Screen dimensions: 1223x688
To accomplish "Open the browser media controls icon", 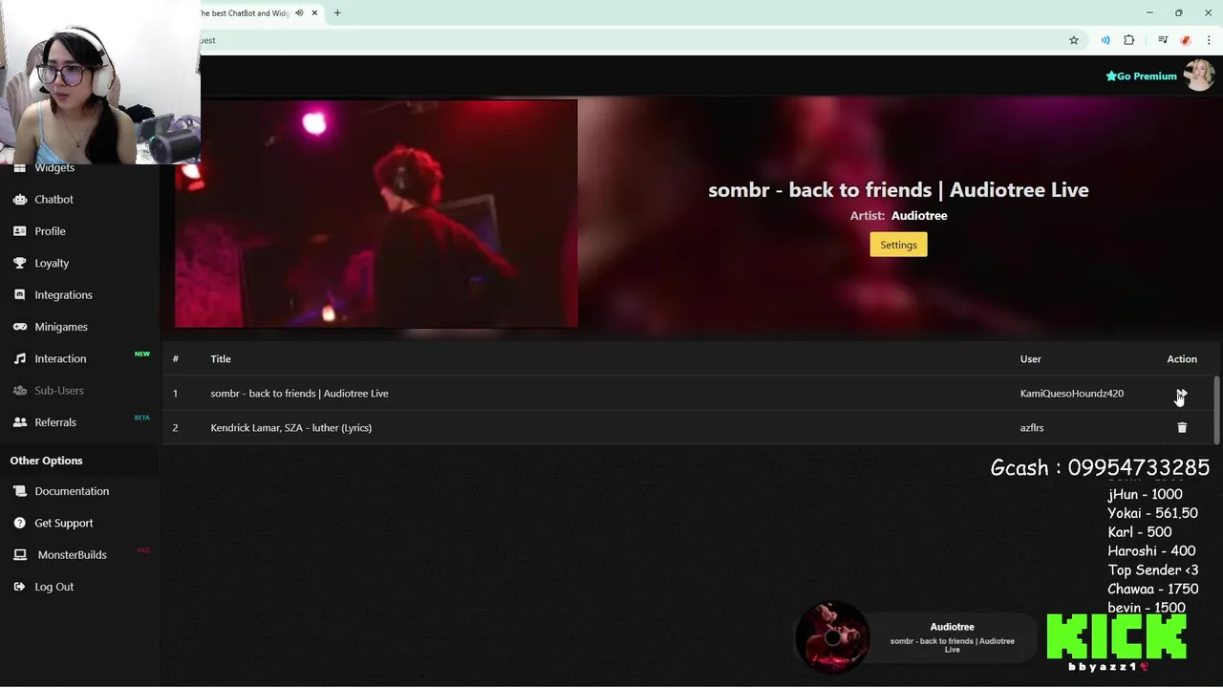I will [1163, 40].
